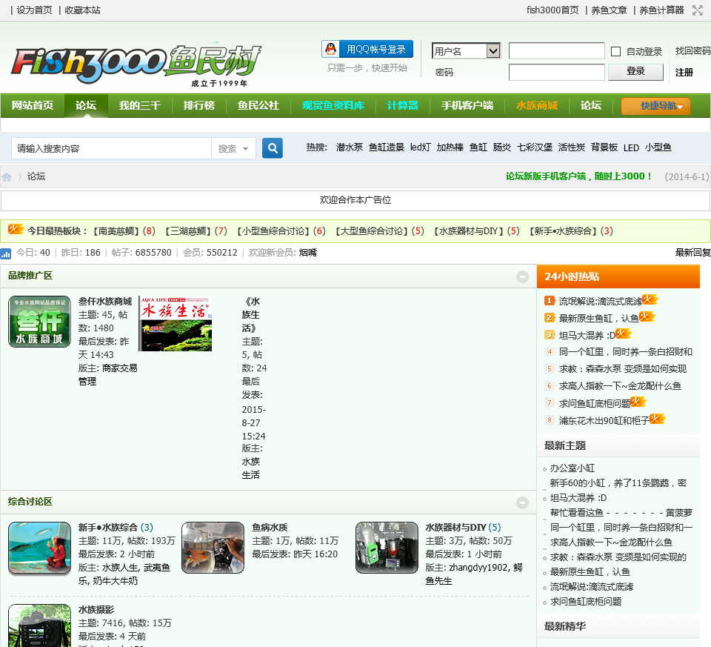Viewport: 711px width, 647px height.
Task: Open the 【三湖慈鲷】 hot board link
Action: [187, 231]
